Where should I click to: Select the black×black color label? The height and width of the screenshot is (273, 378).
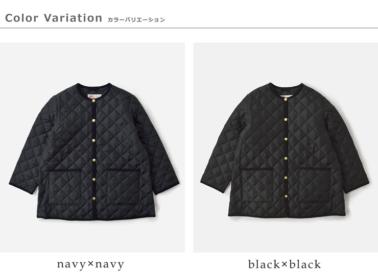click(285, 264)
